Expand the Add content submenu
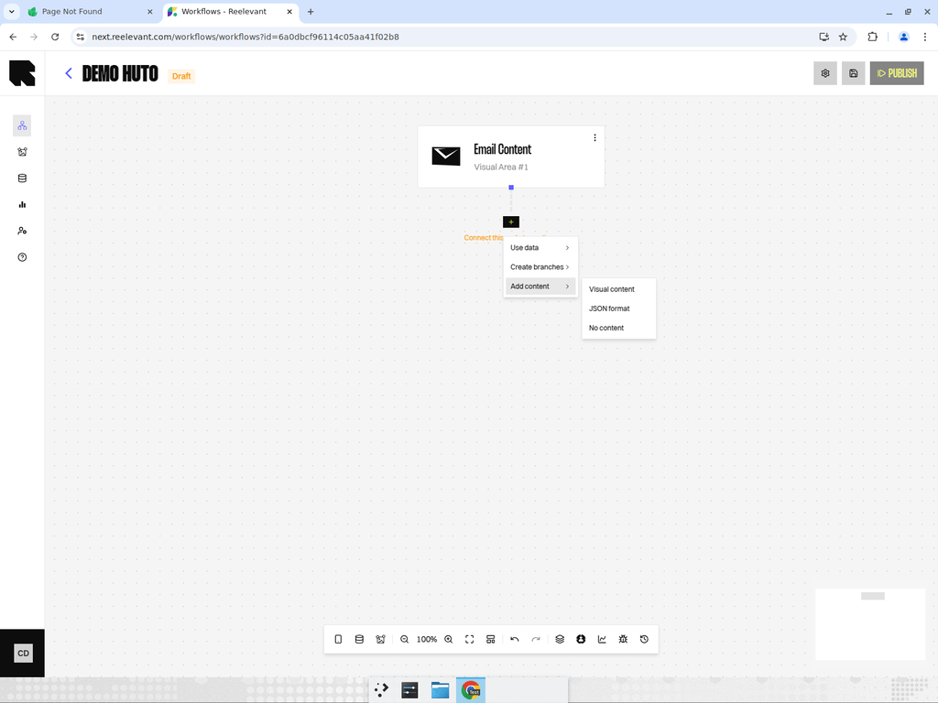 click(x=540, y=287)
